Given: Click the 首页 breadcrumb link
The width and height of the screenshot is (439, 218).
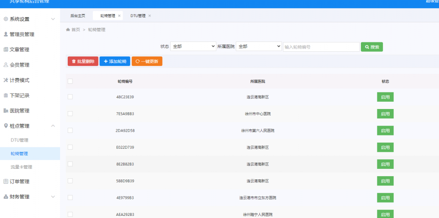Looking at the screenshot, I should coord(75,29).
